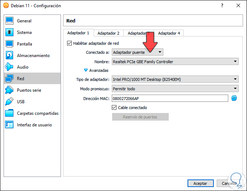247x191 pixels.
Task: Switch to the Adaptador 4 tab
Action: click(x=169, y=33)
